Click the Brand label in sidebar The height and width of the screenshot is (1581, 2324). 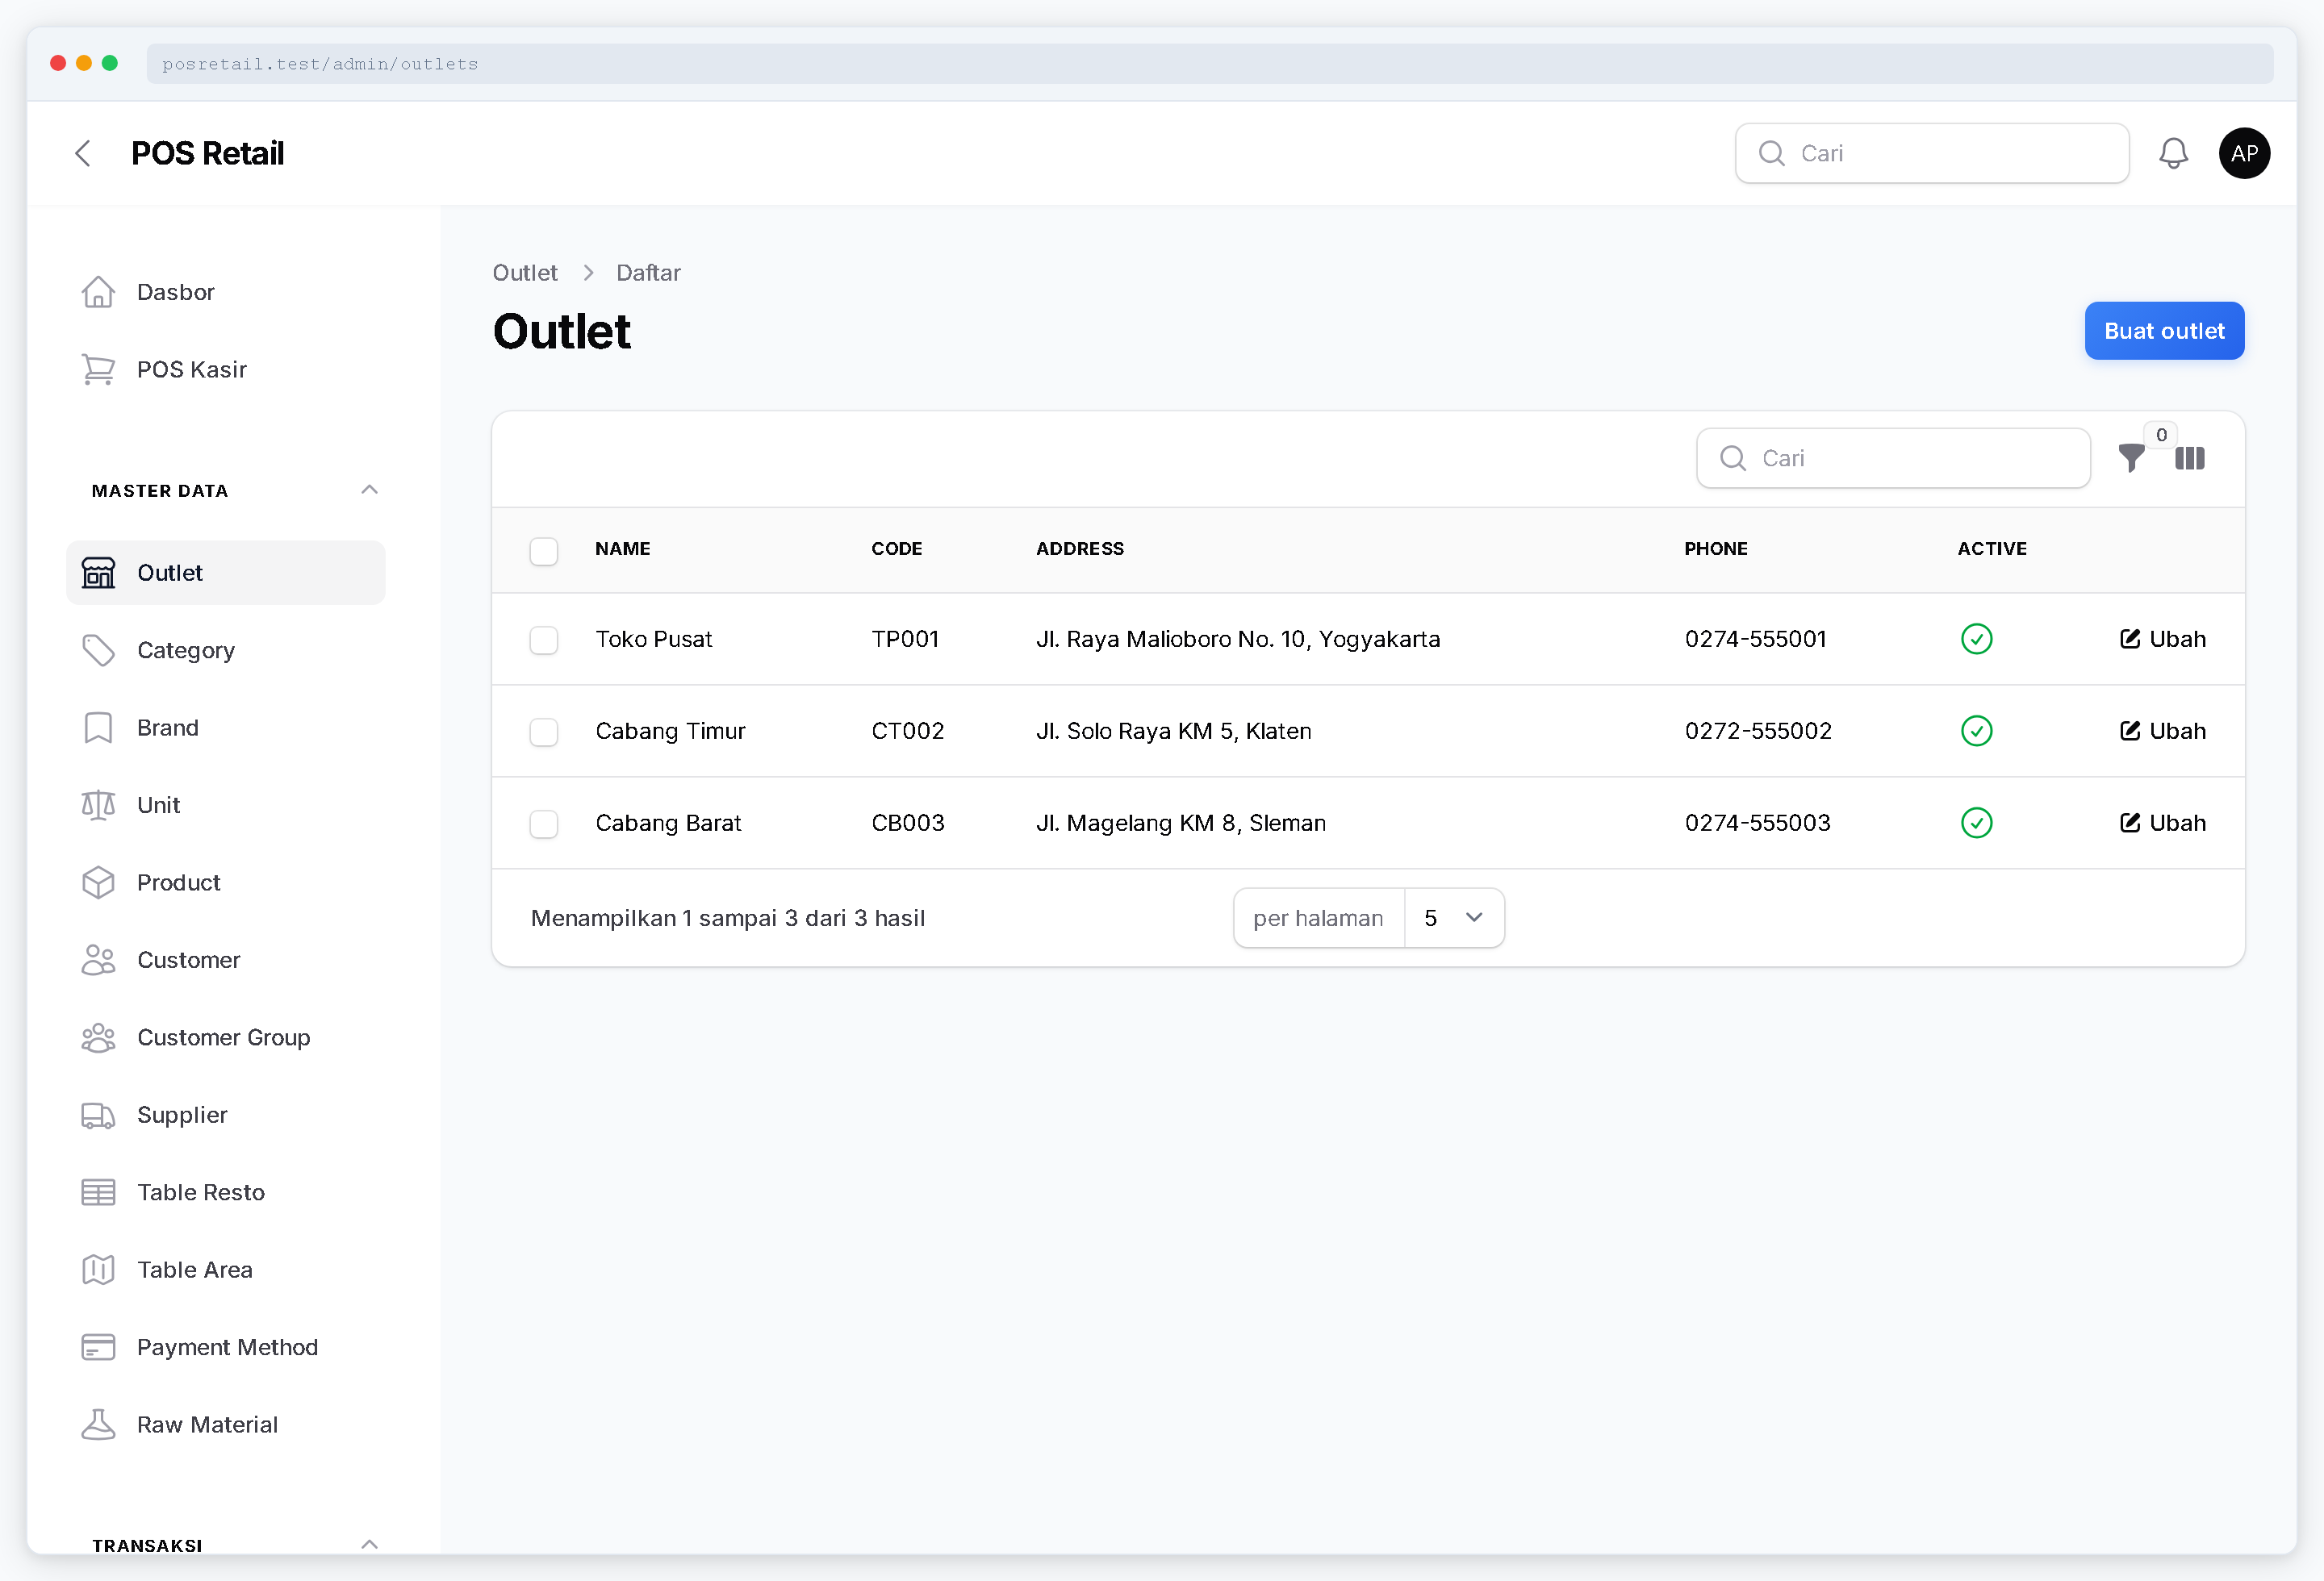click(168, 728)
